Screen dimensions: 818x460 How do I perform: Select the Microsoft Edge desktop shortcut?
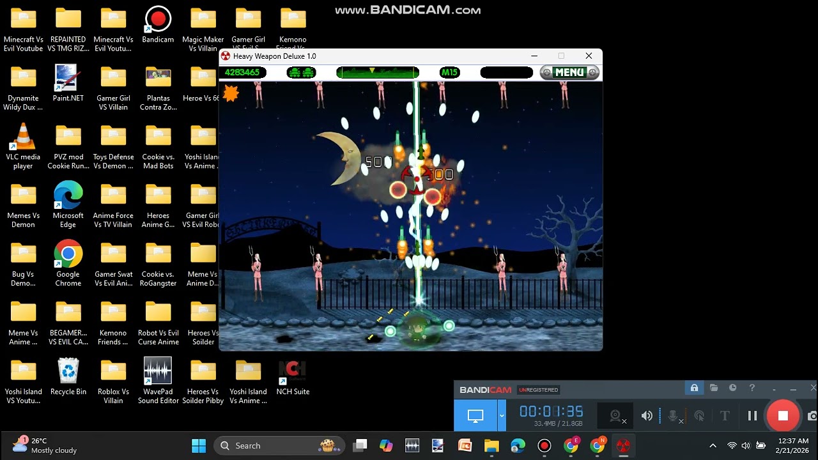pyautogui.click(x=68, y=205)
